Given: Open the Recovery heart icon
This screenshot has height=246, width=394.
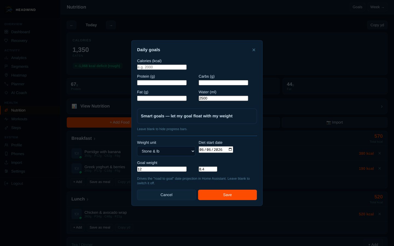Looking at the screenshot, I should [x=6, y=40].
